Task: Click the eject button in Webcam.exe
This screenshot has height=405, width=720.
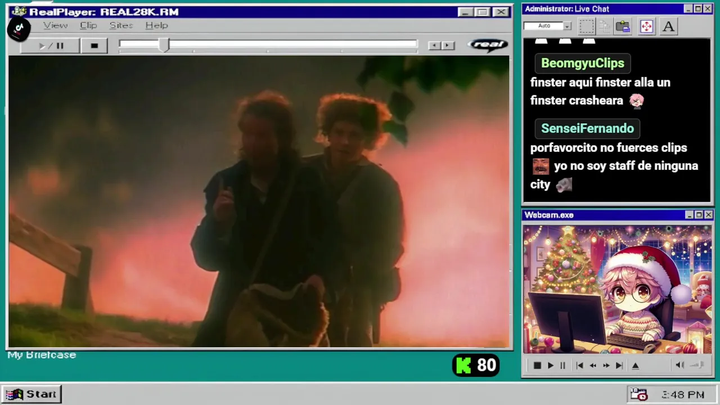Action: coord(636,366)
